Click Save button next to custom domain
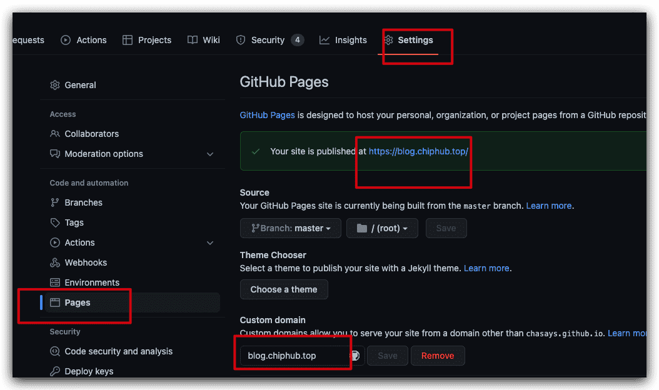 coord(388,356)
